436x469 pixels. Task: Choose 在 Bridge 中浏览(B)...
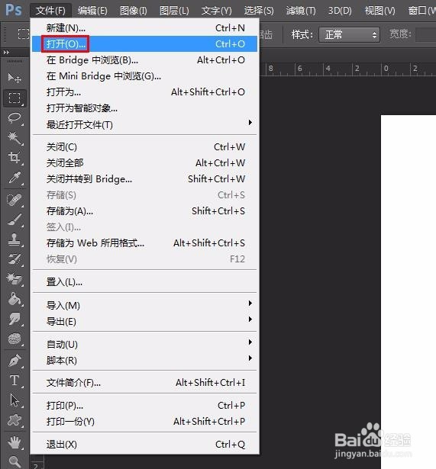coord(145,60)
